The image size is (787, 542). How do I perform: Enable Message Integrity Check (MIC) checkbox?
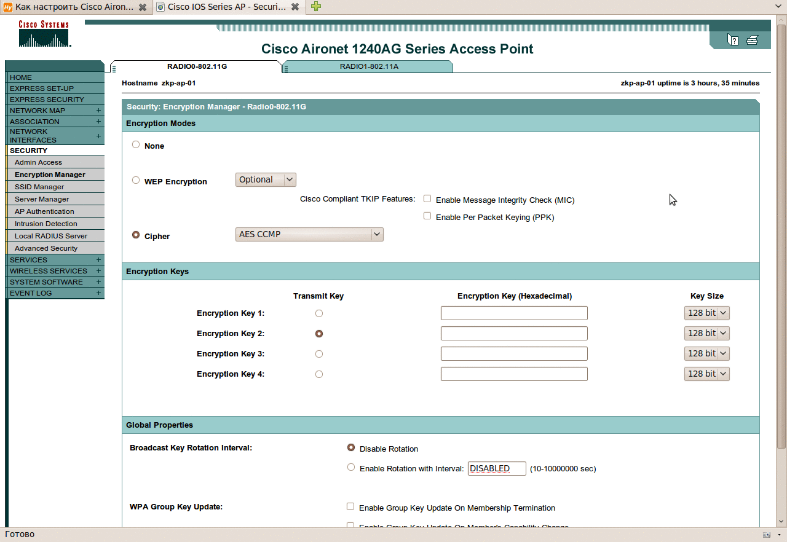[427, 199]
